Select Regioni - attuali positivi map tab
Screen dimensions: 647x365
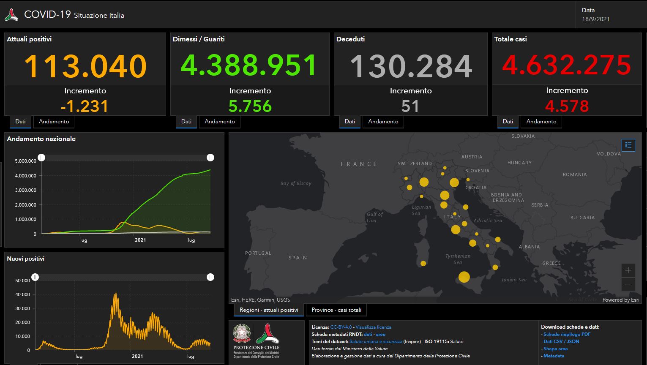(x=269, y=310)
